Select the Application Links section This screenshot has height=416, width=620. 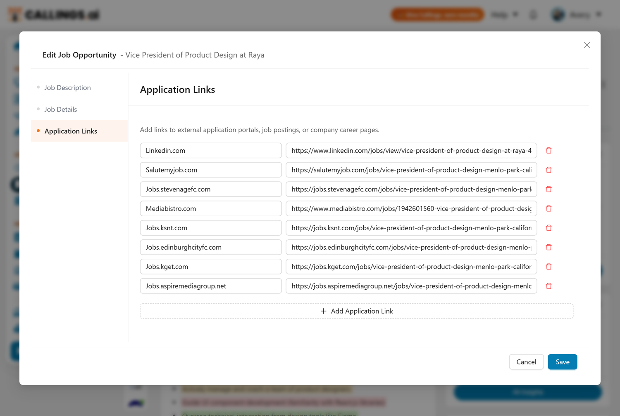[79, 131]
